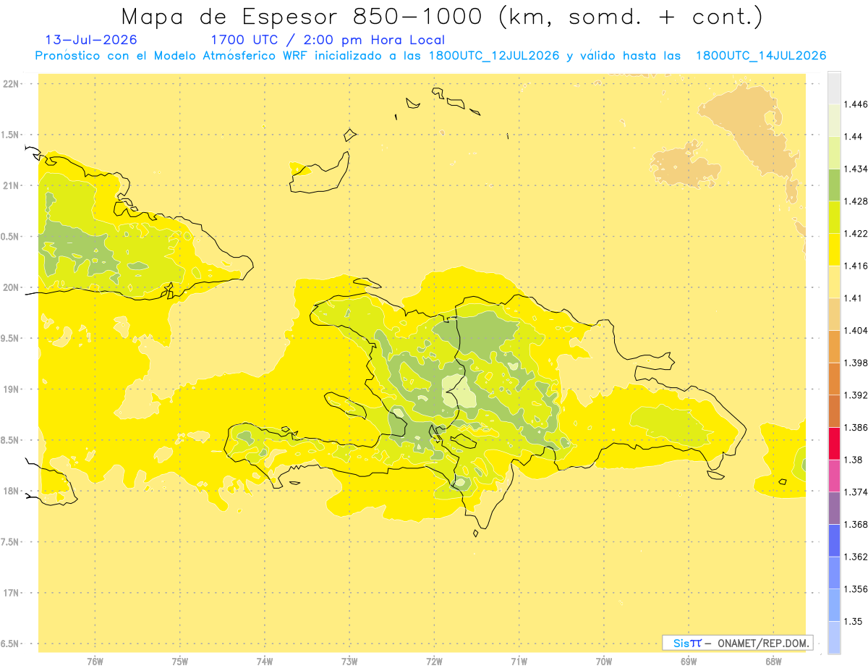Click the 1.428 colorbar value
The height and width of the screenshot is (671, 868).
tap(856, 201)
